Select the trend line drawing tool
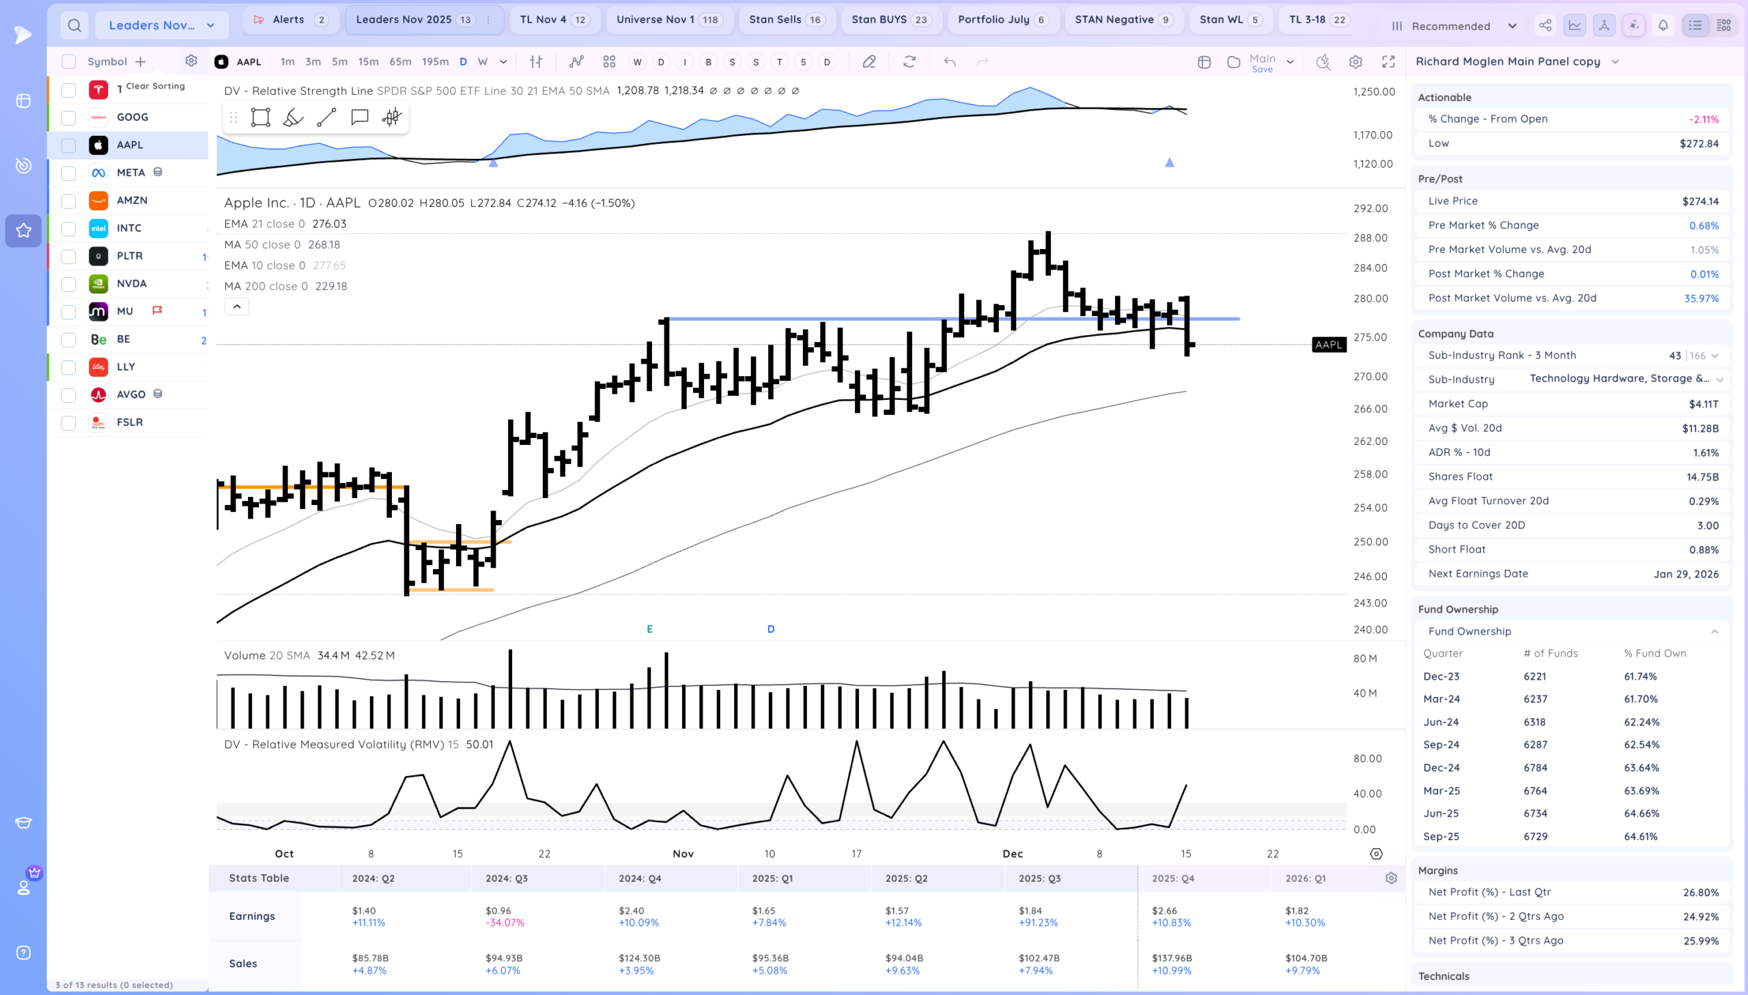 (x=326, y=117)
